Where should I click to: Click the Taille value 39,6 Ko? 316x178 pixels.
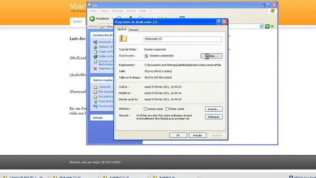tap(158, 71)
